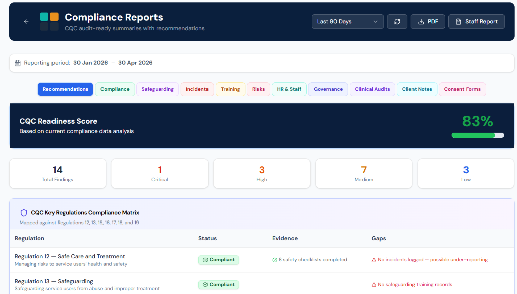
Task: Click Regulation 12 — Safe Care and Treatment
Action: point(70,257)
